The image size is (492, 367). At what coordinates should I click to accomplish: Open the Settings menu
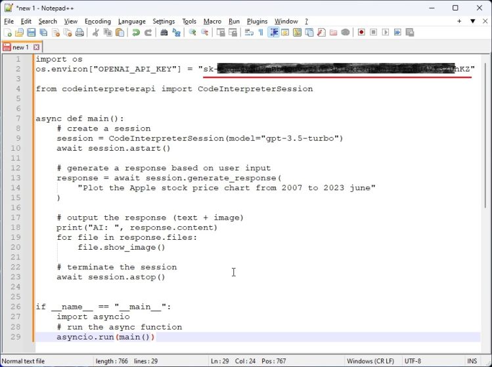[164, 21]
